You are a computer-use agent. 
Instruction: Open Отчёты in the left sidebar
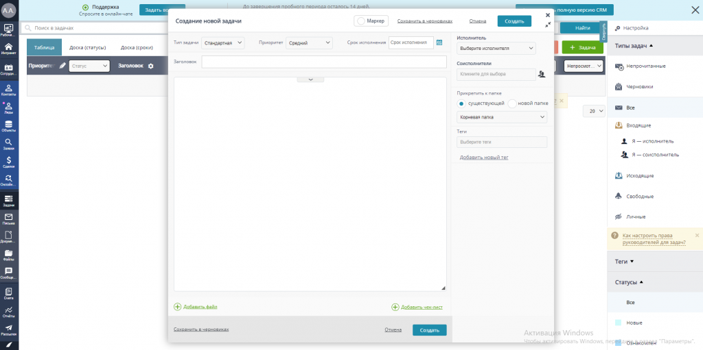click(9, 312)
